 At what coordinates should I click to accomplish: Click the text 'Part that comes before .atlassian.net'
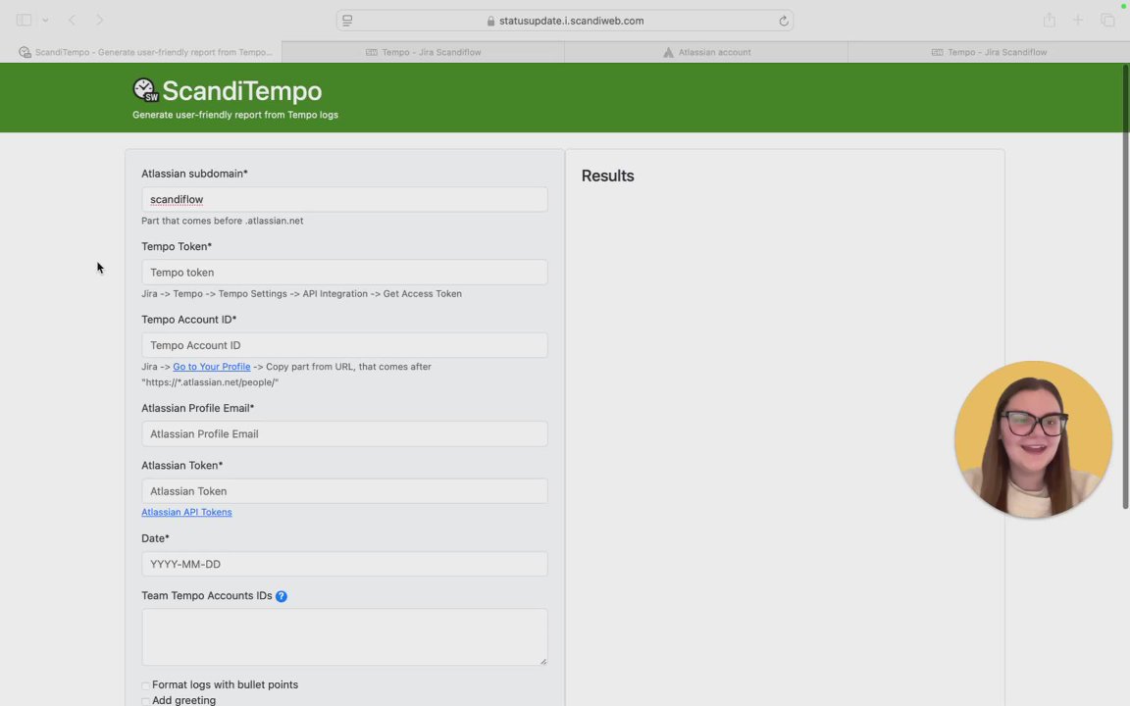pos(222,222)
